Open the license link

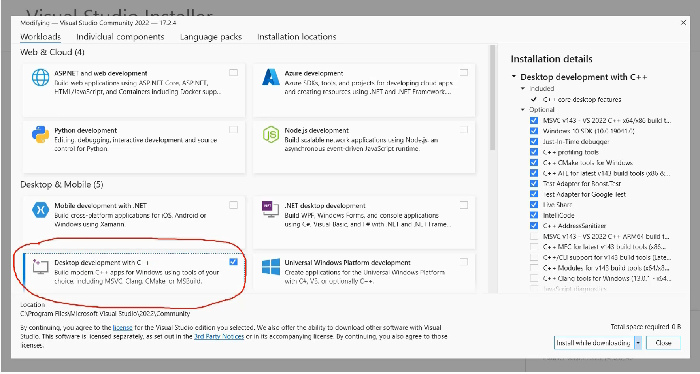(123, 327)
